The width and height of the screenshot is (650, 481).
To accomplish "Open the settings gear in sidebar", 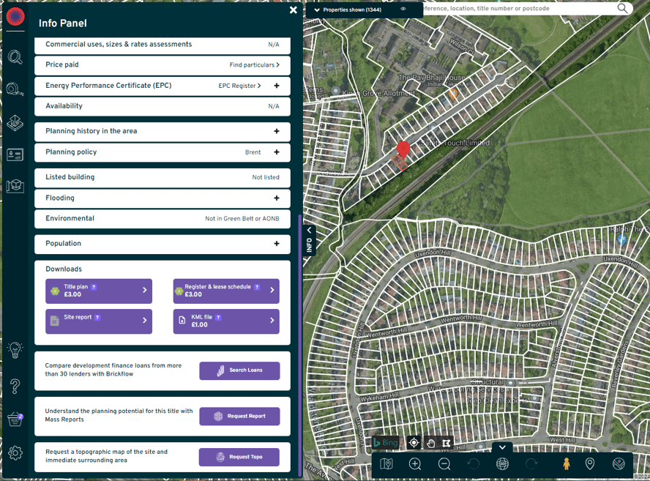I will (x=15, y=452).
